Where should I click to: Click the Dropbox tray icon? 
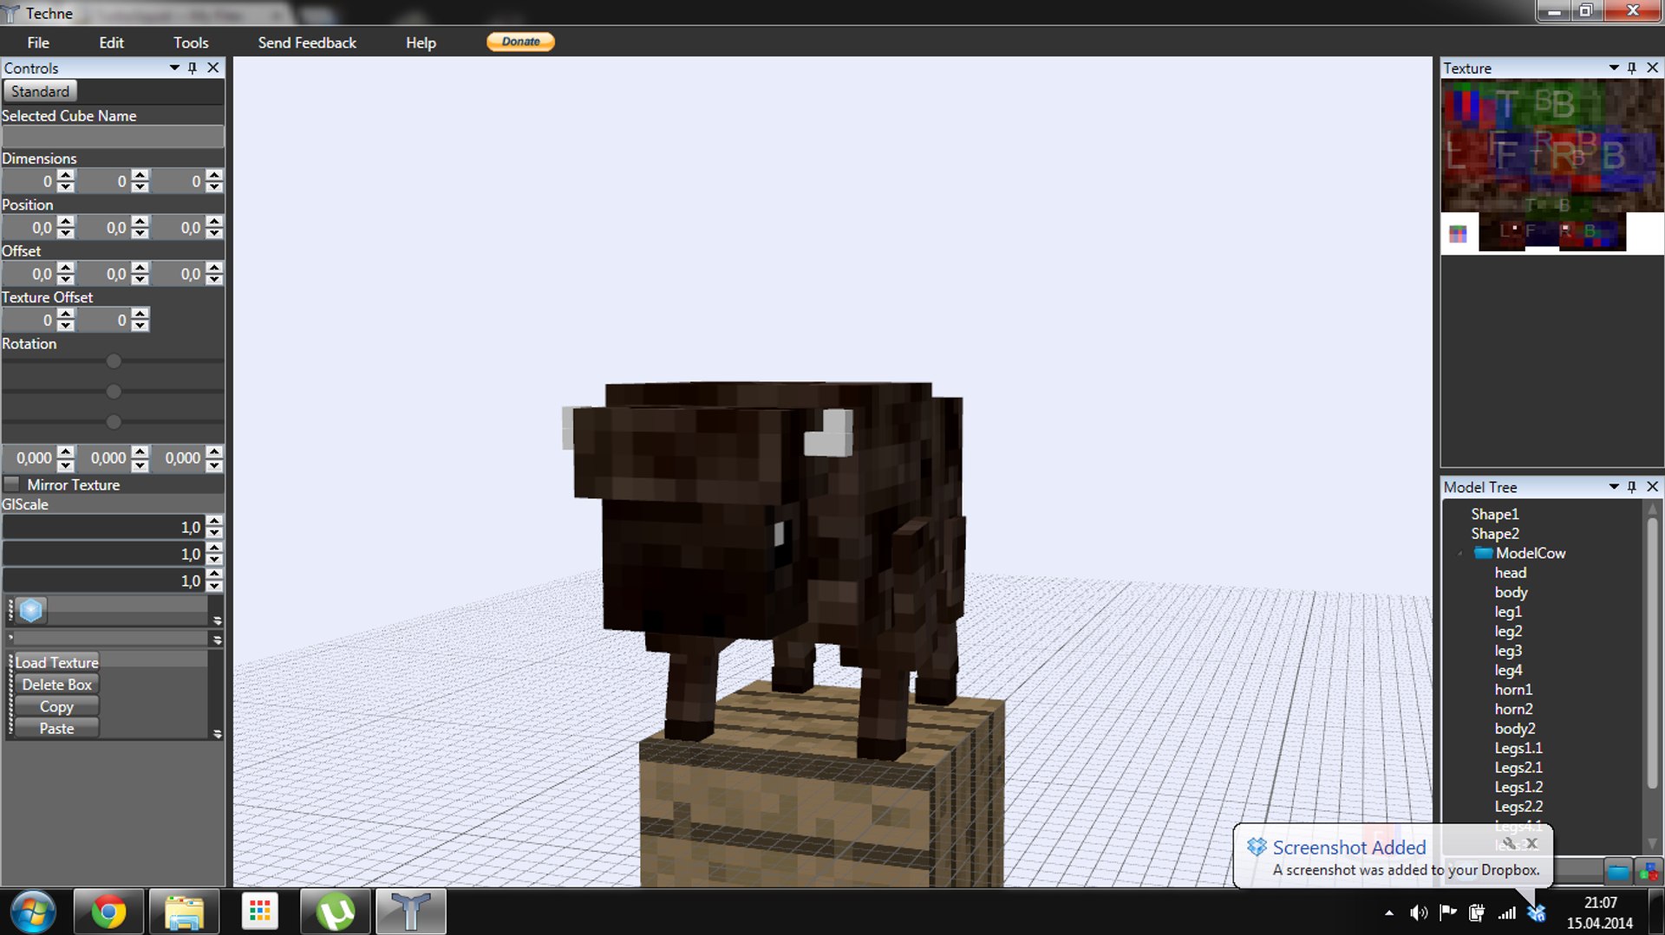pos(1537,912)
